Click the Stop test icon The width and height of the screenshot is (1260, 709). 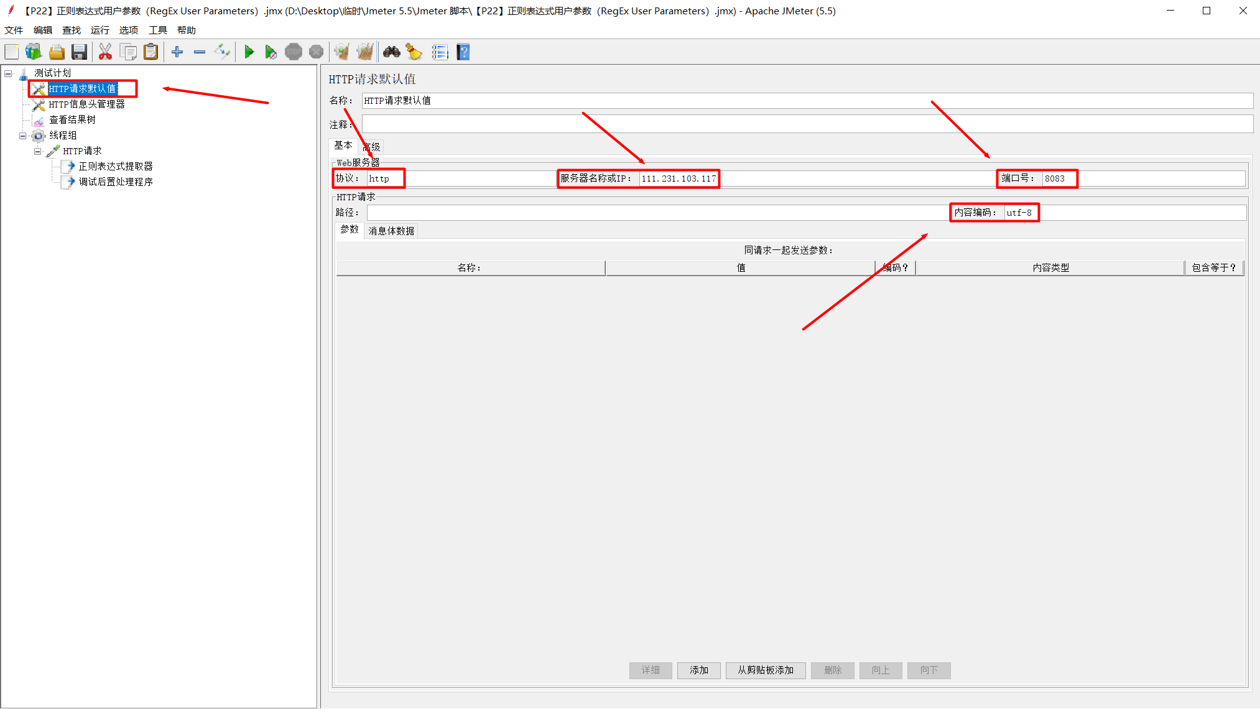(294, 52)
